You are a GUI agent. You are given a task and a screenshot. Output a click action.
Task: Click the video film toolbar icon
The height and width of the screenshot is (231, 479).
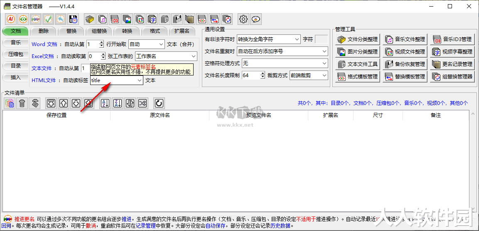click(x=140, y=19)
